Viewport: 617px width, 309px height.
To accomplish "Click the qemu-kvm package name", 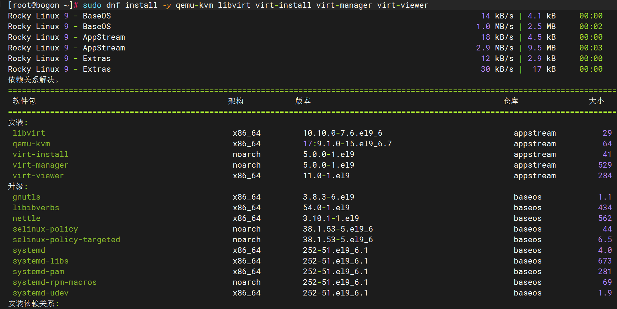I will click(x=31, y=144).
